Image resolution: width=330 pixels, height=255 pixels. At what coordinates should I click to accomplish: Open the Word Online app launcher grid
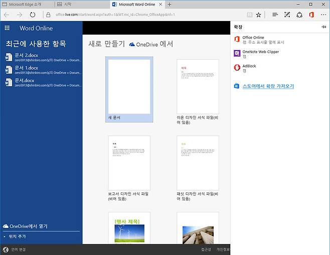pyautogui.click(x=7, y=28)
